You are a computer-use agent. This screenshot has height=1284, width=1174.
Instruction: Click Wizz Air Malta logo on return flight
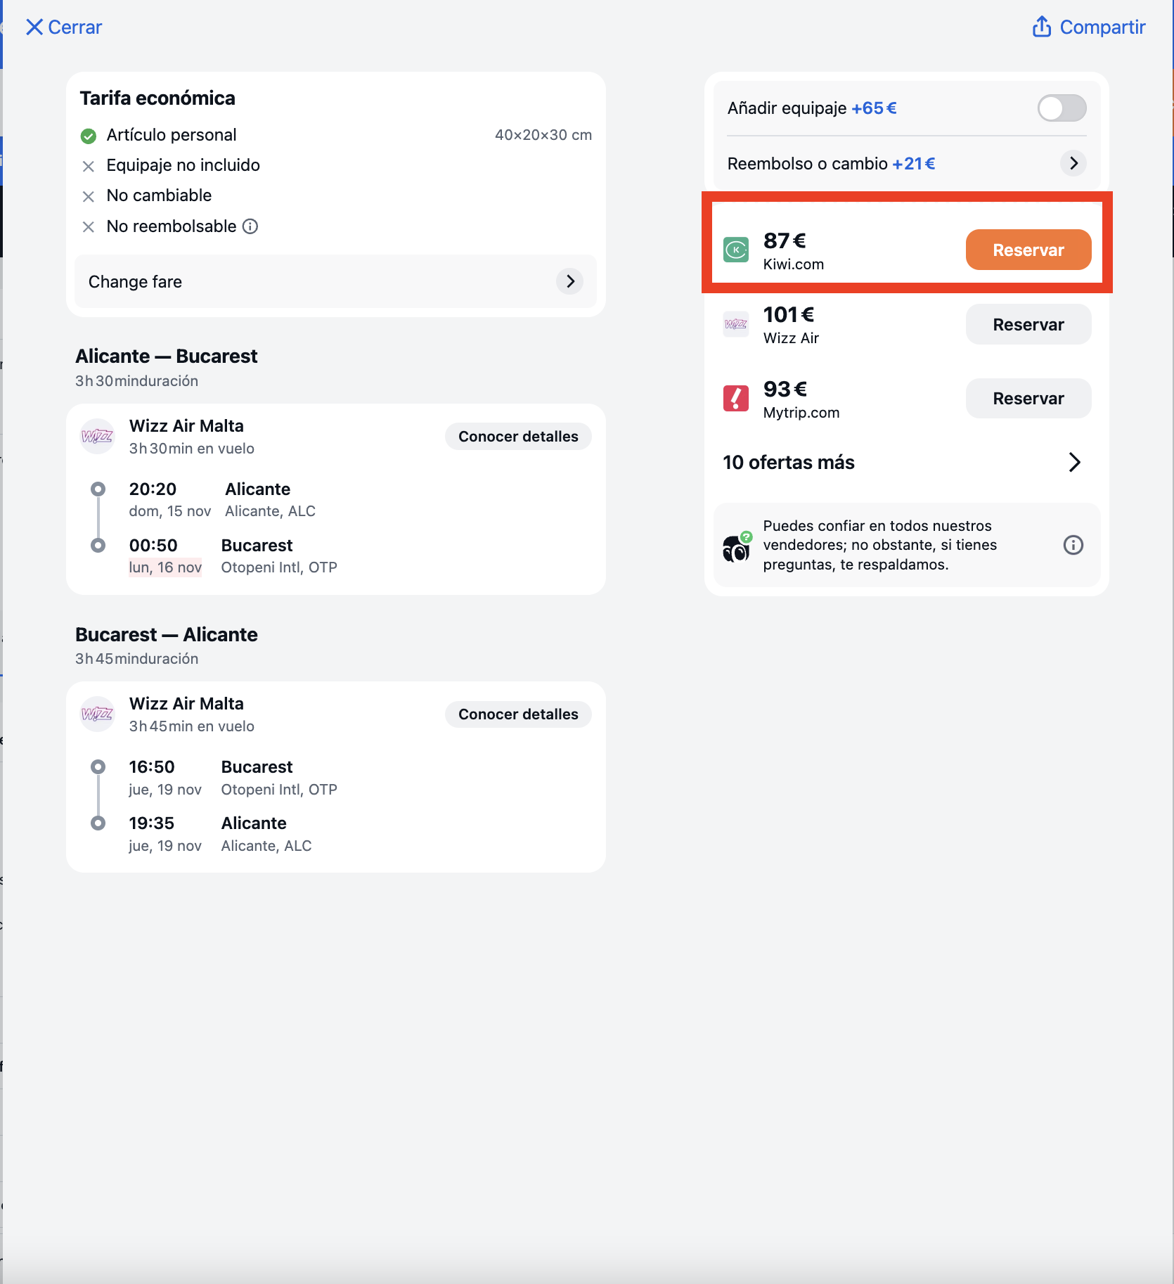(x=97, y=714)
